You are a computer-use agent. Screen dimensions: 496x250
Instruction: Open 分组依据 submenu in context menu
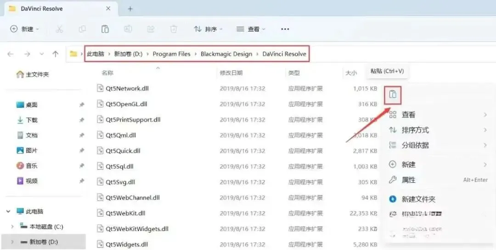[x=438, y=145]
